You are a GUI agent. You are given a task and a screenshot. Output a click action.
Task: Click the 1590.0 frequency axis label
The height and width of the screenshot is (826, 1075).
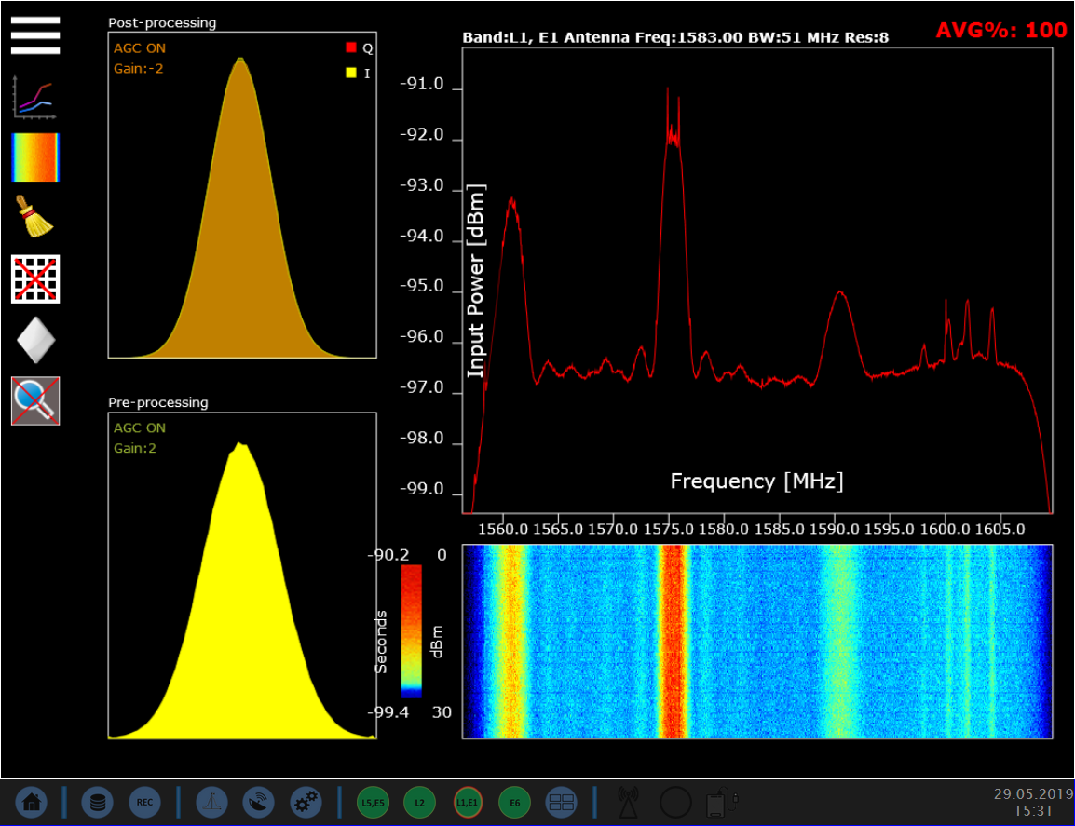835,529
